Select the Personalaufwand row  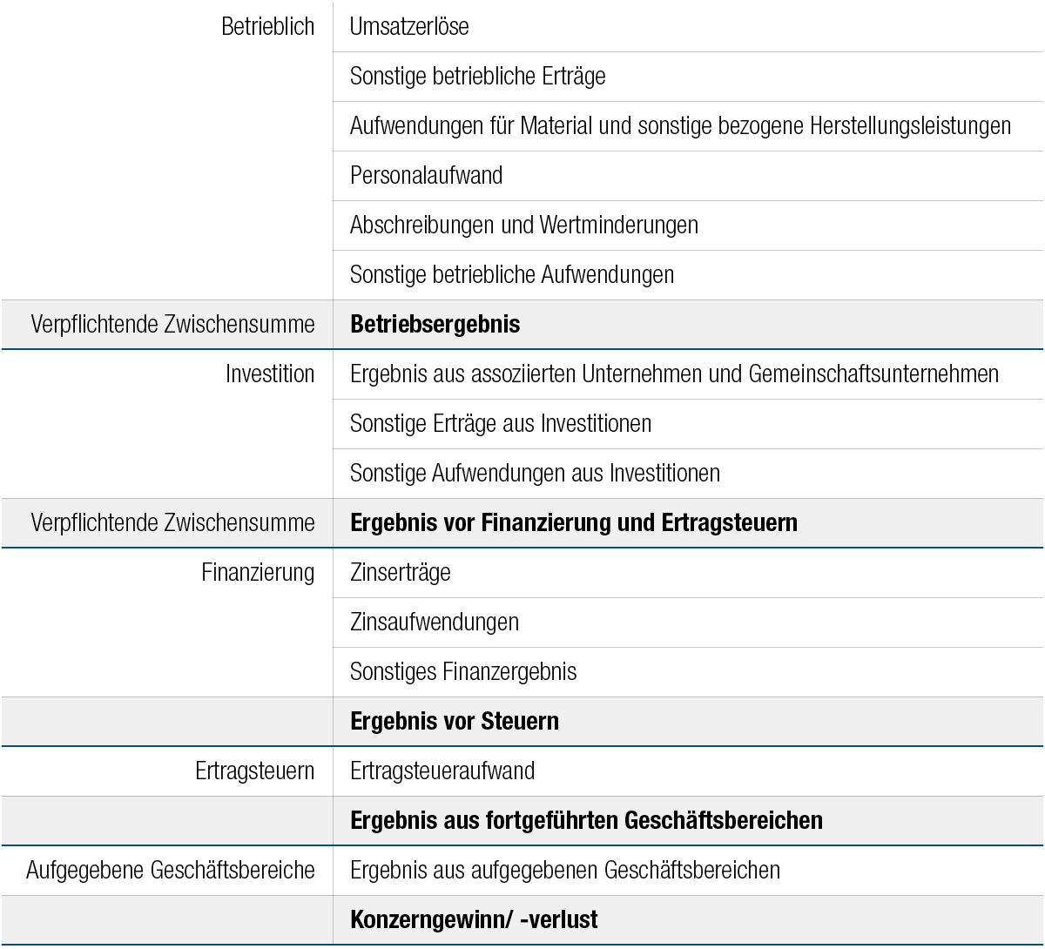pos(426,176)
